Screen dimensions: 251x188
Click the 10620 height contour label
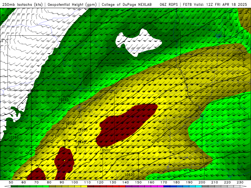point(130,175)
